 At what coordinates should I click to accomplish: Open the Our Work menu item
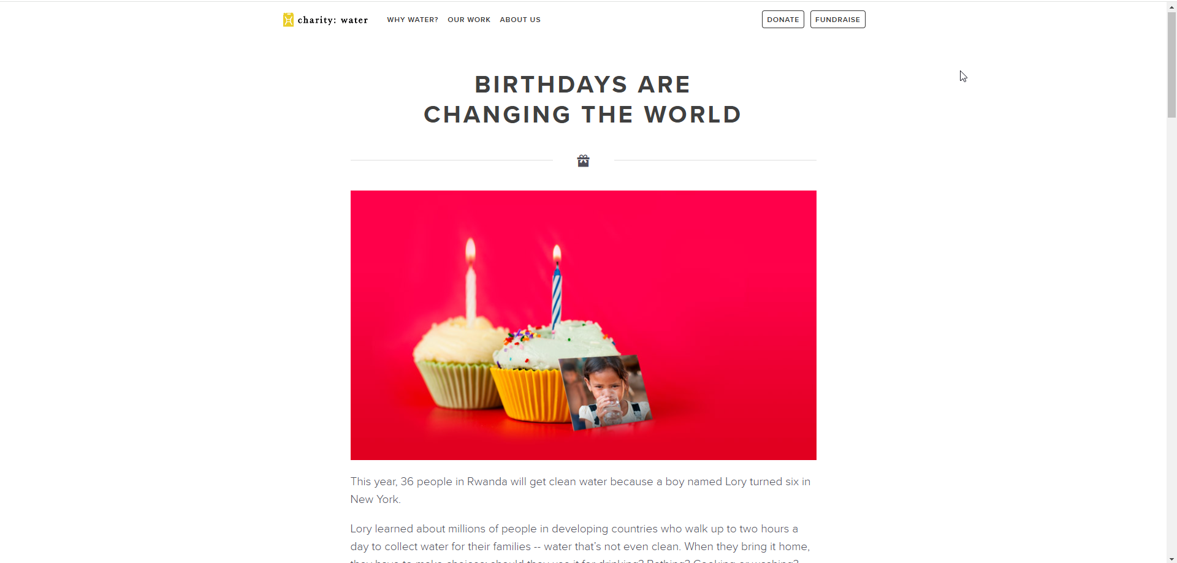point(469,20)
